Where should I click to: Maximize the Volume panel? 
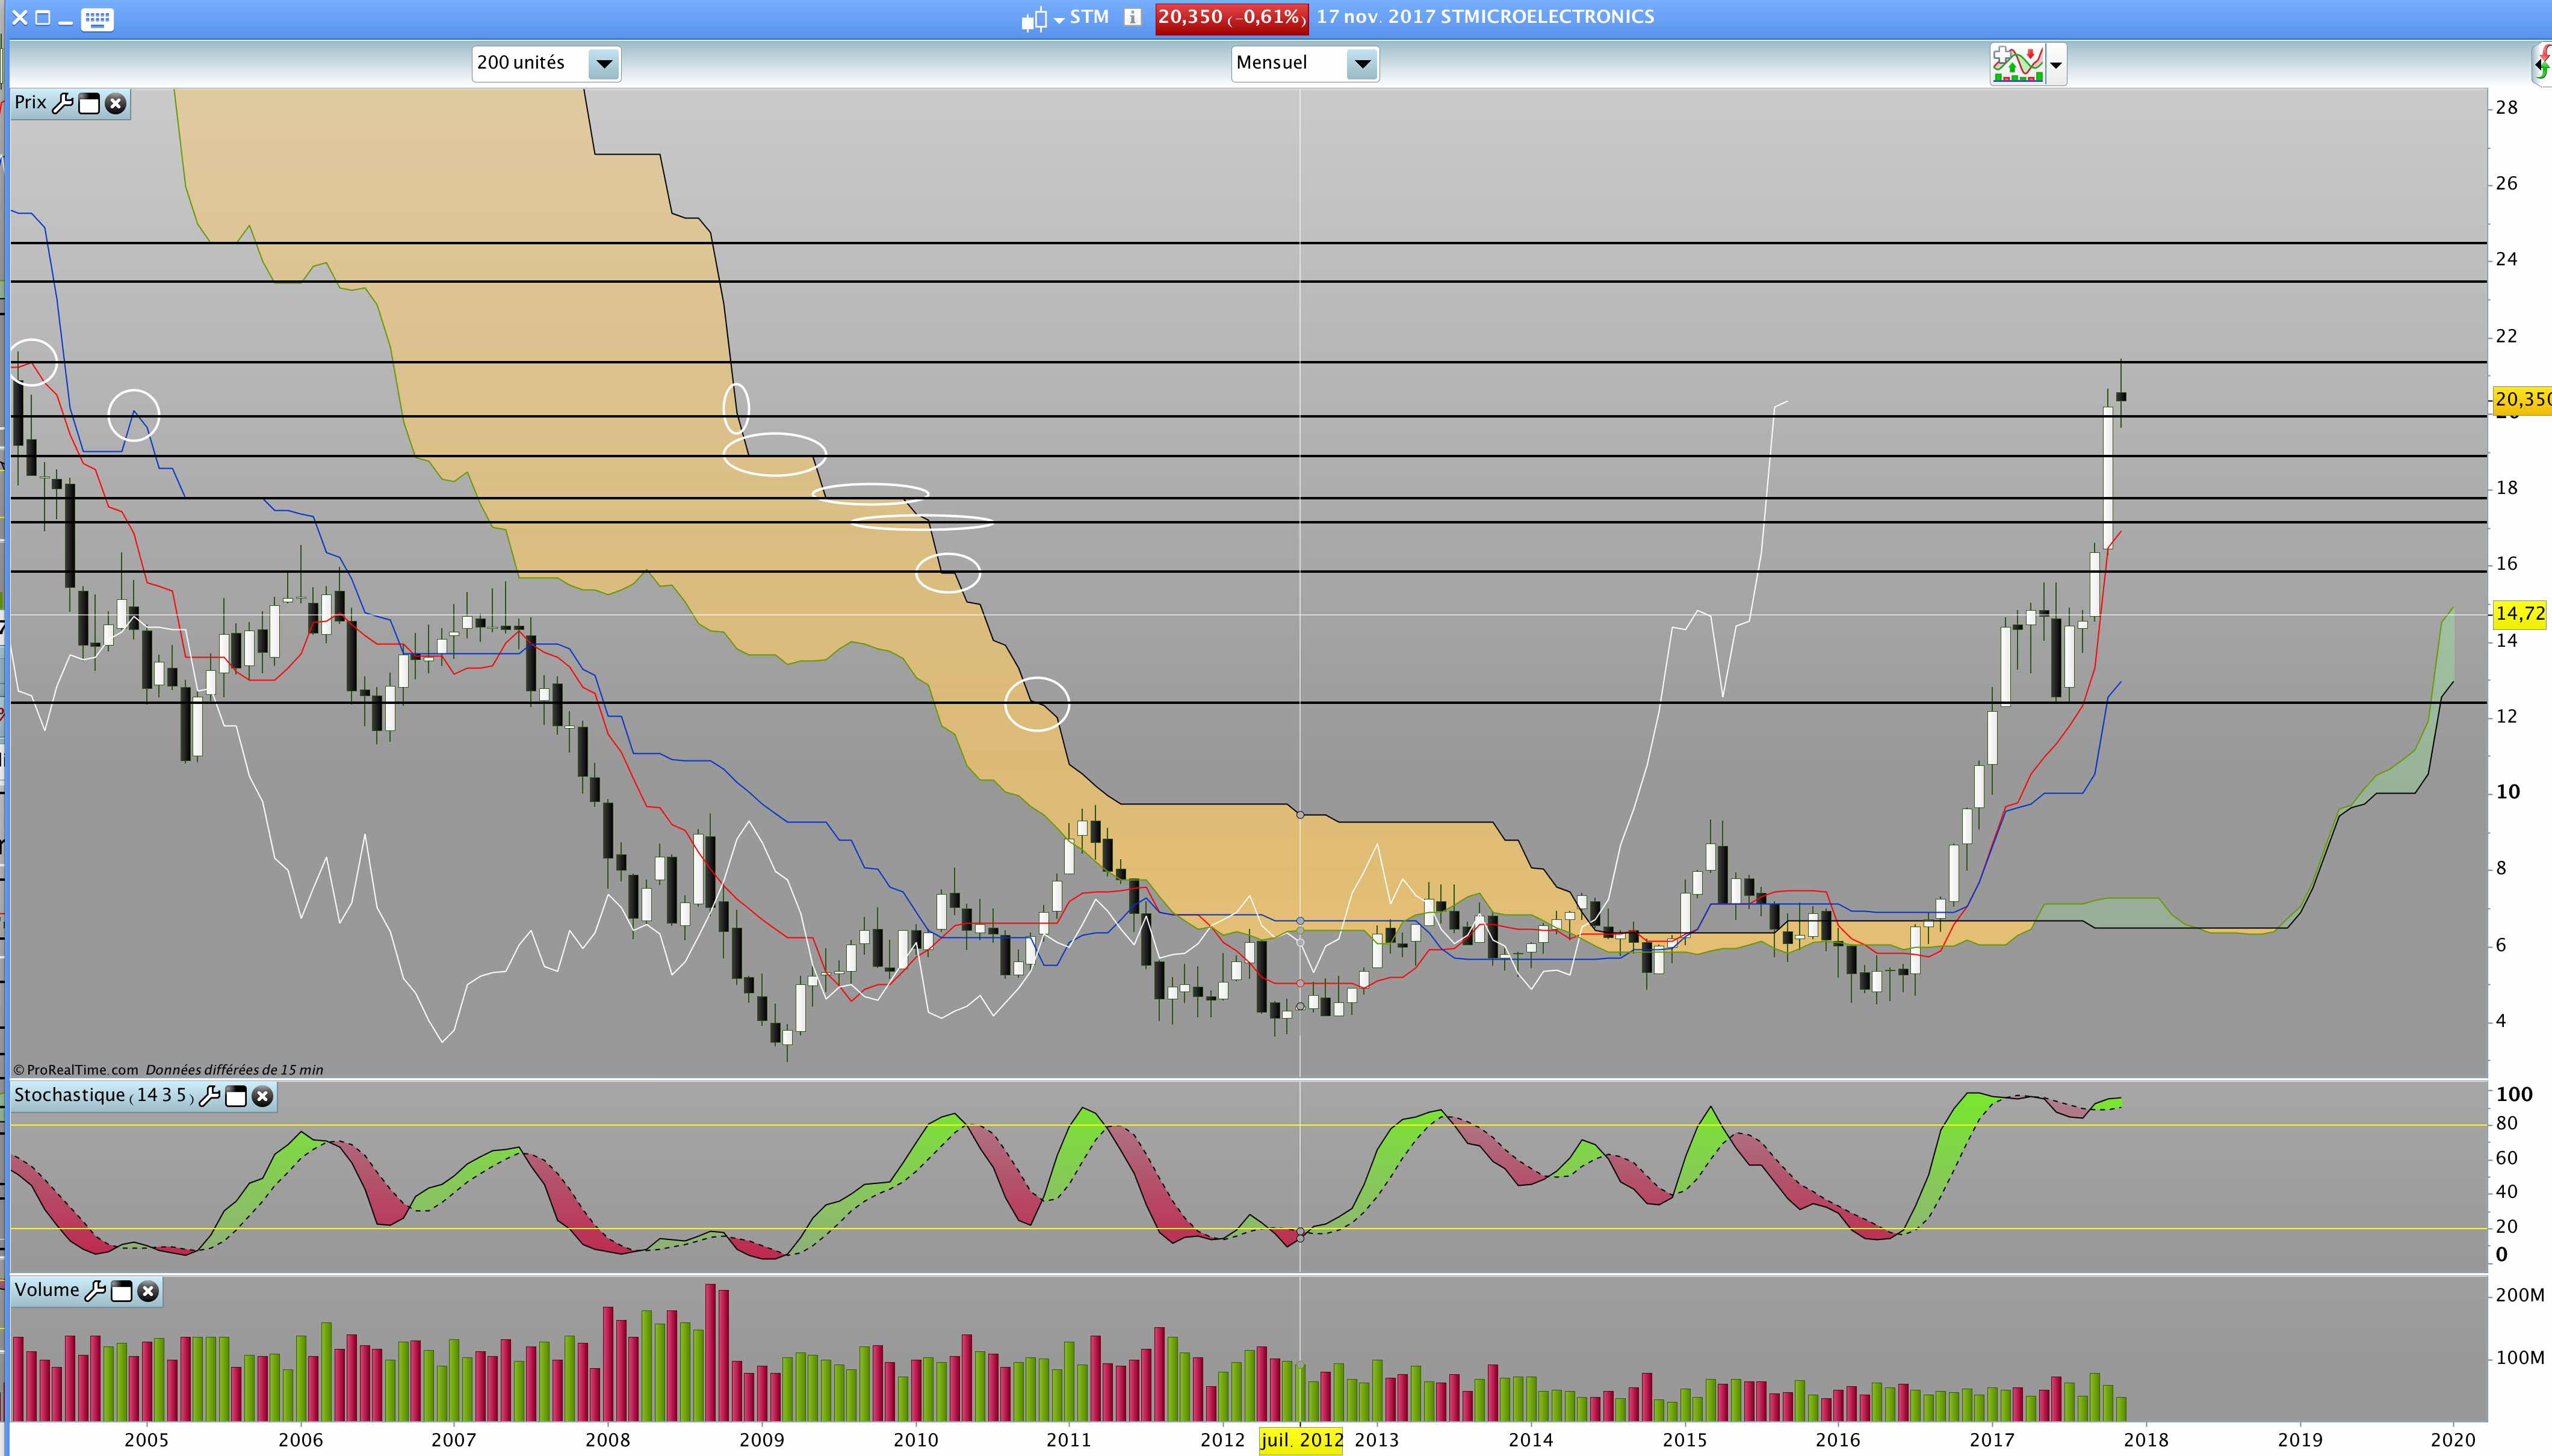122,1292
